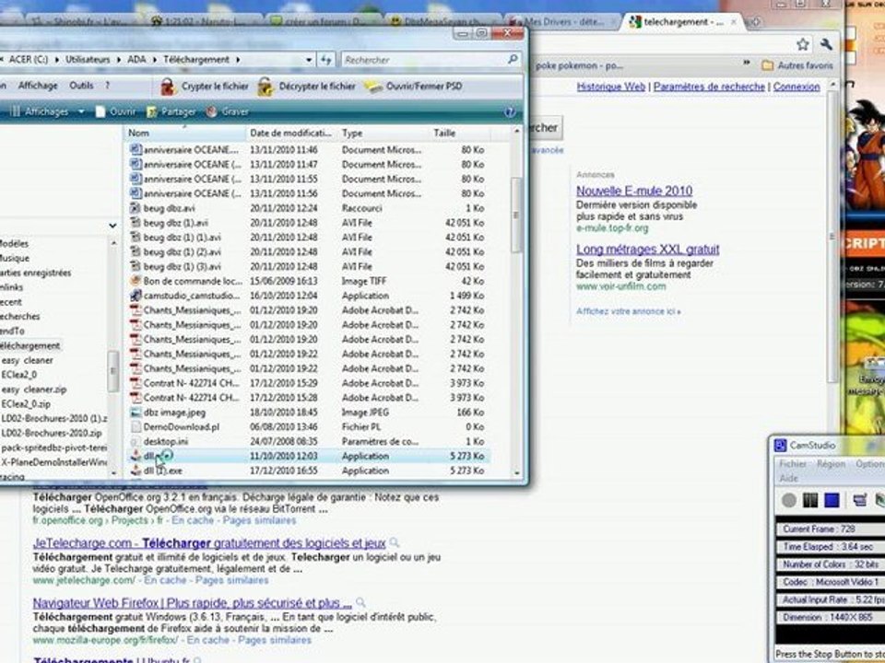
Task: Open JeTelecharge.com search result link
Action: point(209,543)
